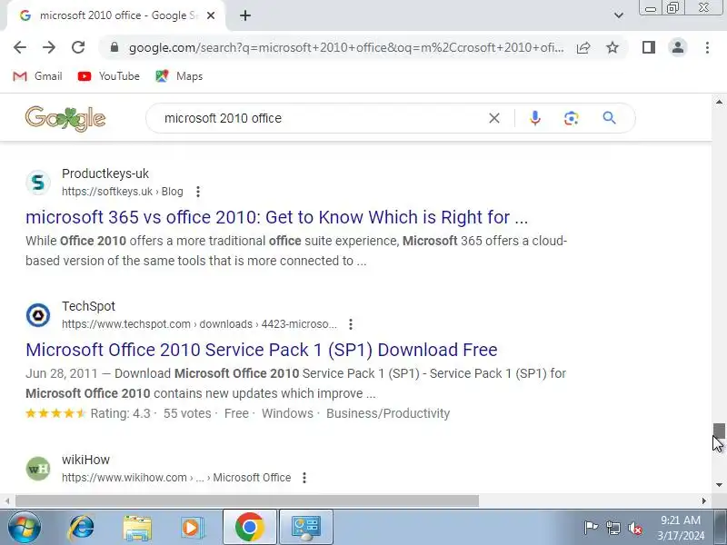727x545 pixels.
Task: Launch Internet Explorer from taskbar
Action: tap(82, 528)
